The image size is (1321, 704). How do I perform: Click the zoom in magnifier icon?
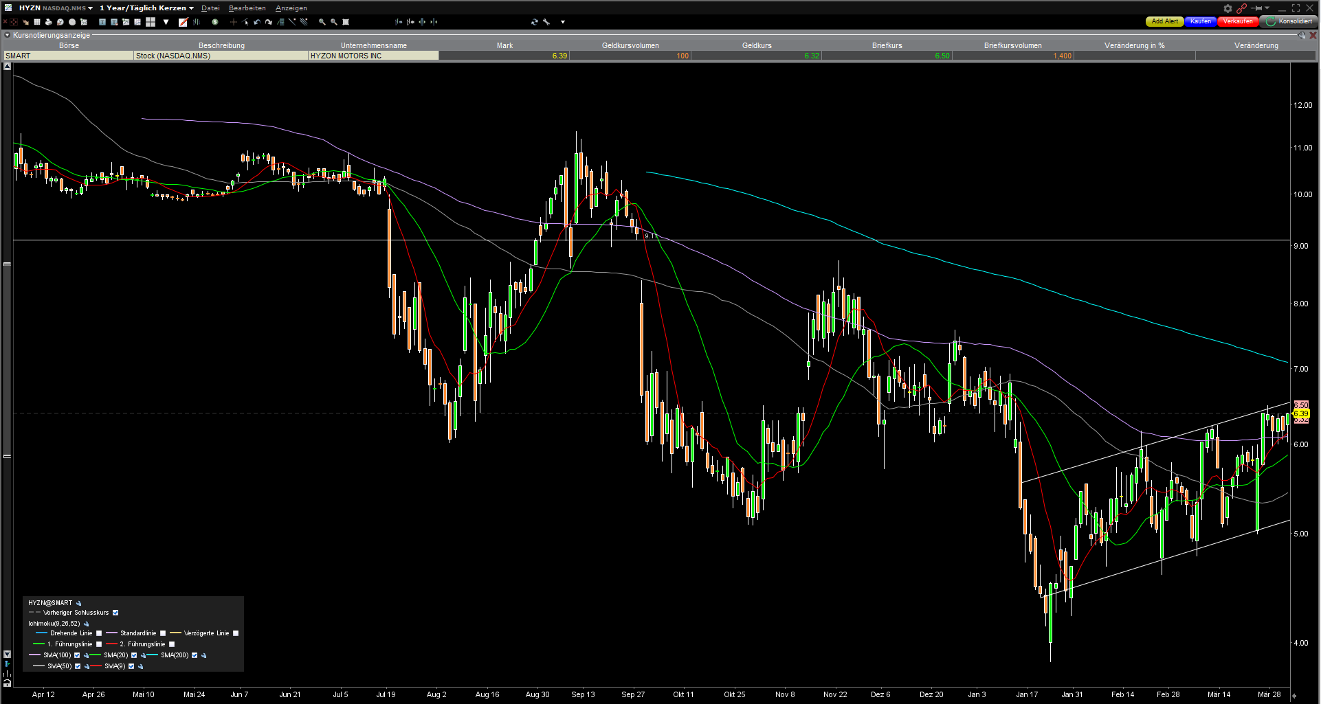point(322,22)
